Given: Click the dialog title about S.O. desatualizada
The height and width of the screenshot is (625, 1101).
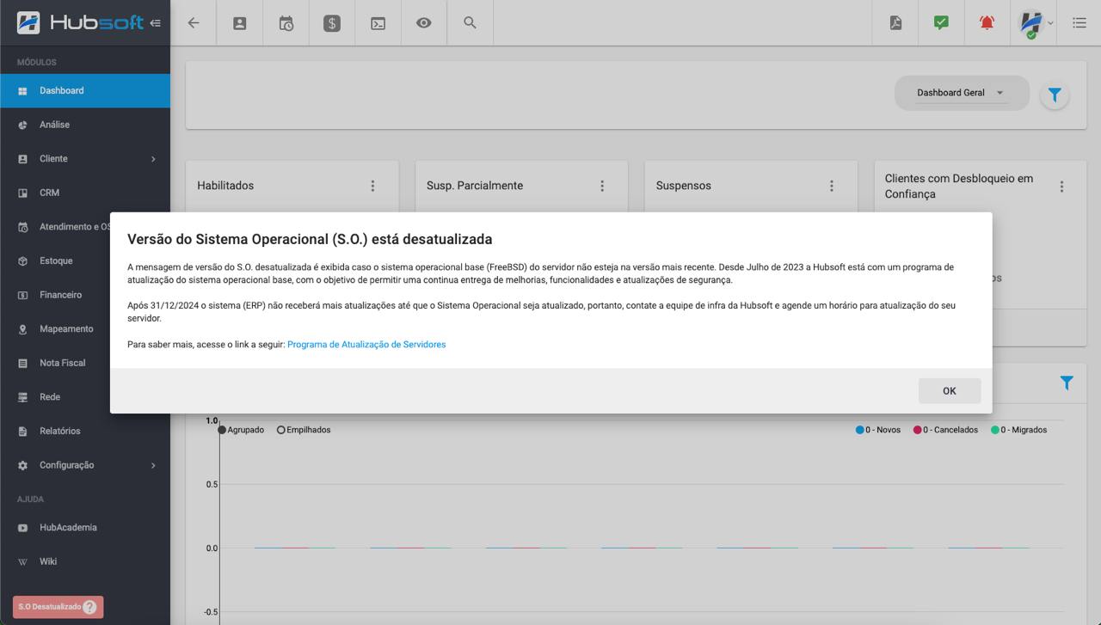Looking at the screenshot, I should coord(310,239).
